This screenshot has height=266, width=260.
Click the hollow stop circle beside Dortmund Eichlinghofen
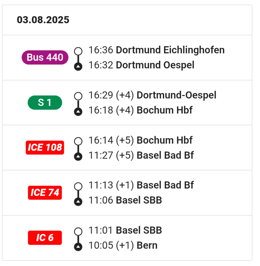(x=78, y=51)
